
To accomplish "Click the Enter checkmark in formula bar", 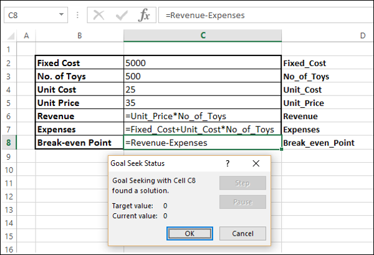I will (120, 16).
